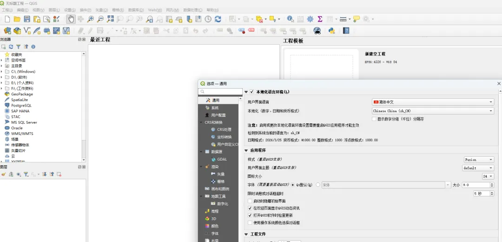502x242 pixels.
Task: Open the 样式 Fusion dropdown
Action: (479, 160)
